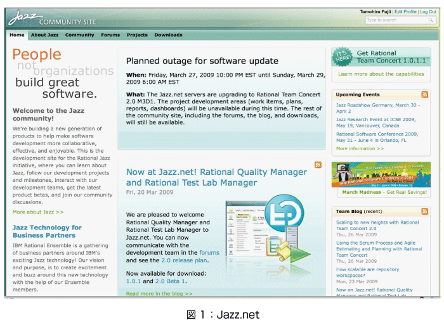This screenshot has width=444, height=327.
Task: Click the "Team Blog (recent)" panel title
Action: (359, 211)
